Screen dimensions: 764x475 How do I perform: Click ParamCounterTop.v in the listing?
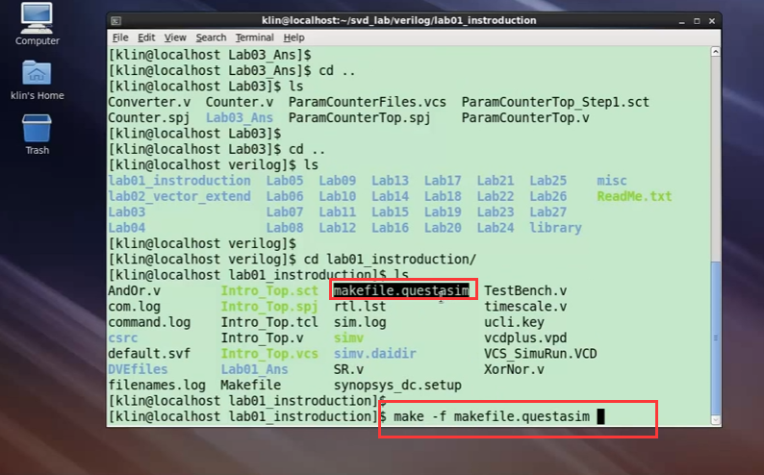tap(525, 118)
